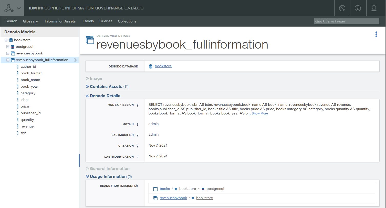The width and height of the screenshot is (386, 208).
Task: Expand the postgresql tree node
Action: (8, 47)
